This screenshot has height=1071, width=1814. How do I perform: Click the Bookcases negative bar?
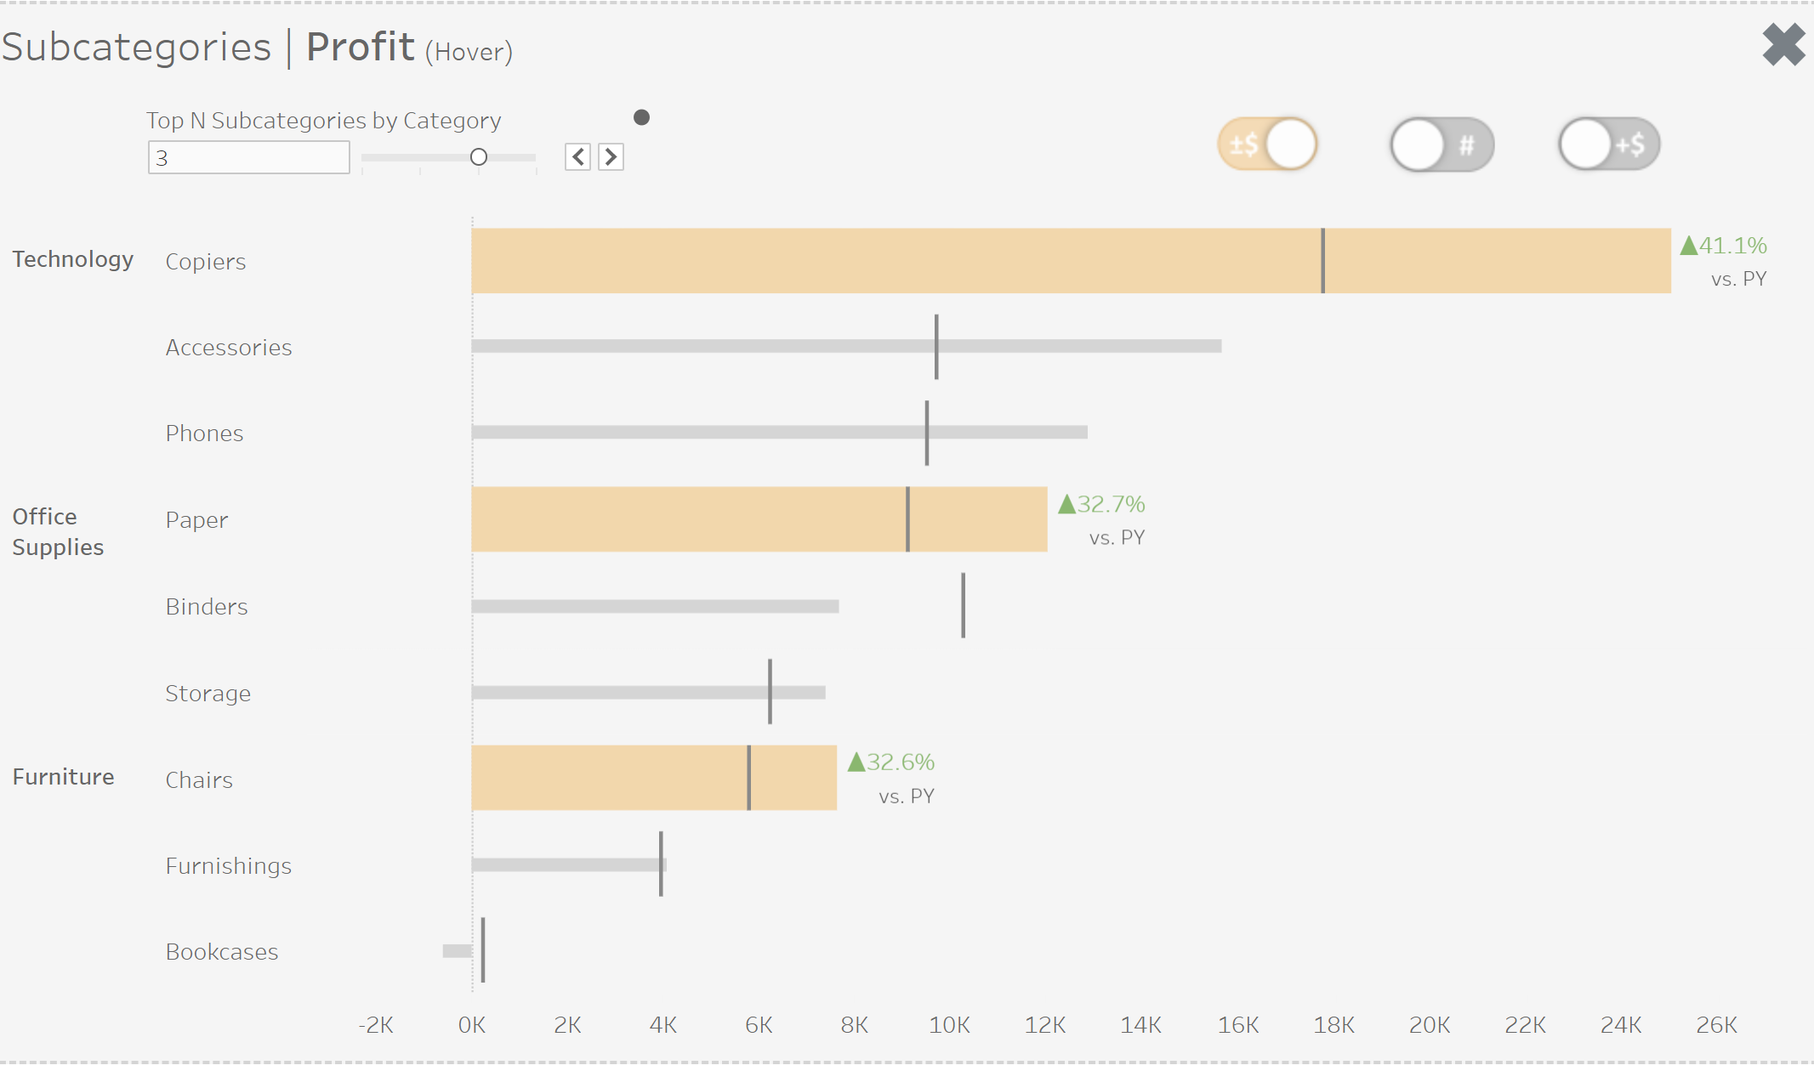click(x=457, y=950)
